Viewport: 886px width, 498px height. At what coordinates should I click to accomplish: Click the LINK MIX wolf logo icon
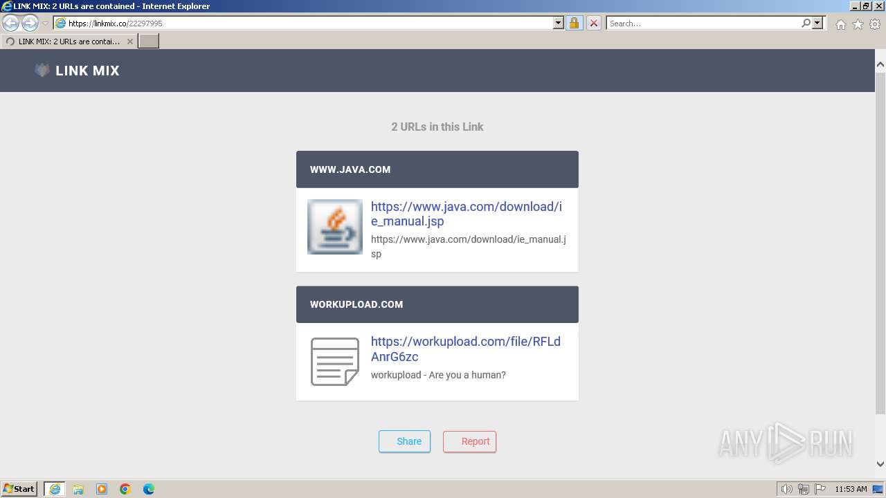(x=42, y=70)
